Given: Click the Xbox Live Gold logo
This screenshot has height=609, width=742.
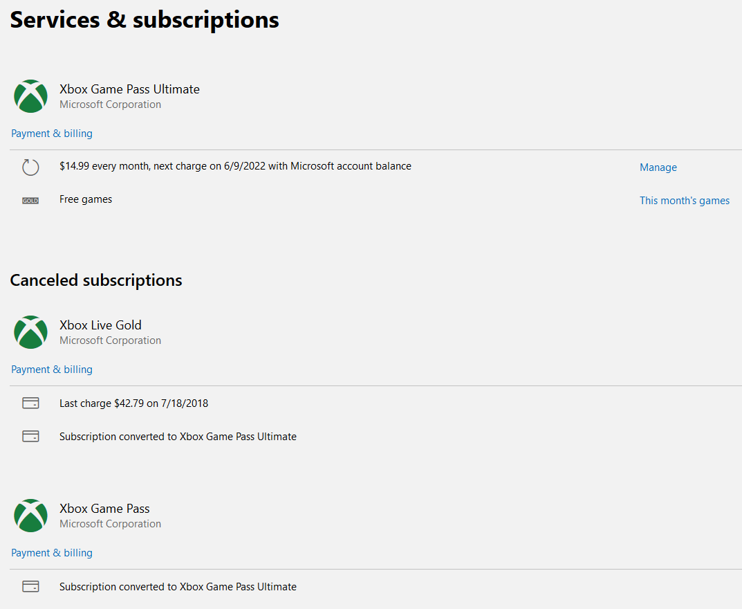Looking at the screenshot, I should [30, 332].
